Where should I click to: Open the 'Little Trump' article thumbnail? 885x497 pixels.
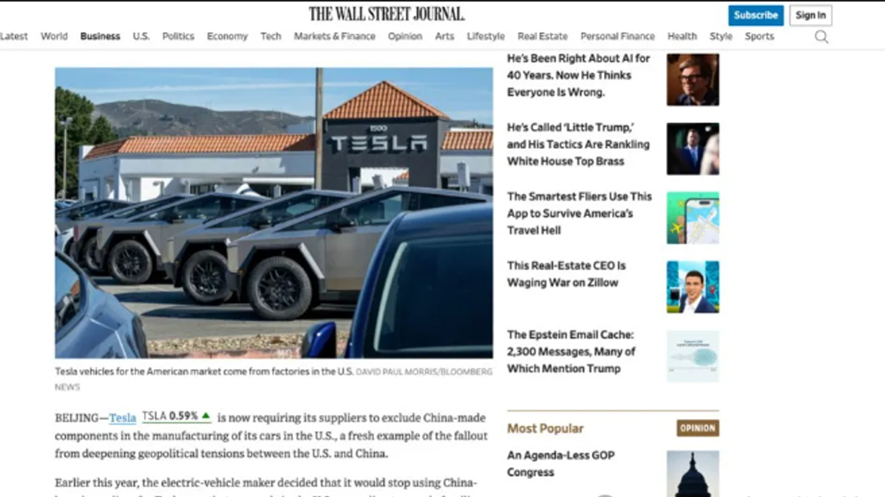tap(693, 149)
